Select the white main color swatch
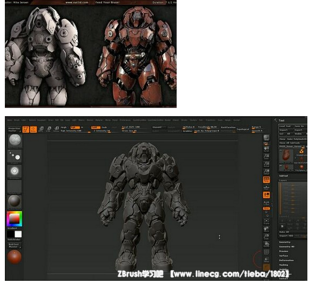This screenshot has width=309, height=283. [18, 234]
